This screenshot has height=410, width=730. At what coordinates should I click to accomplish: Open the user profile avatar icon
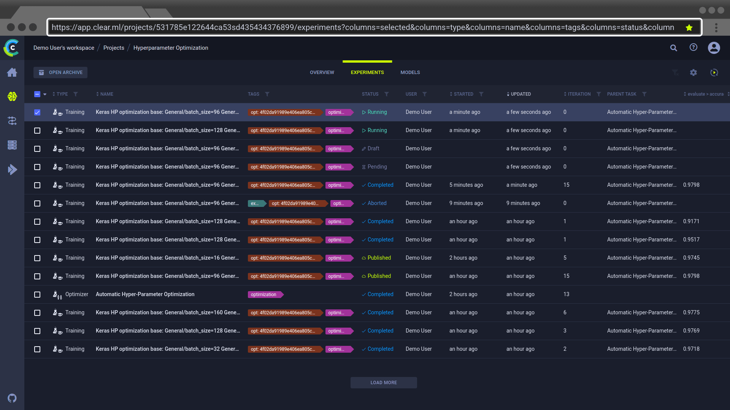714,48
